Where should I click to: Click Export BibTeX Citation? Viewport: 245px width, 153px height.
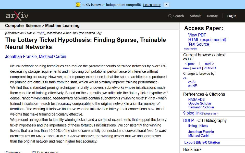[x=202, y=142]
